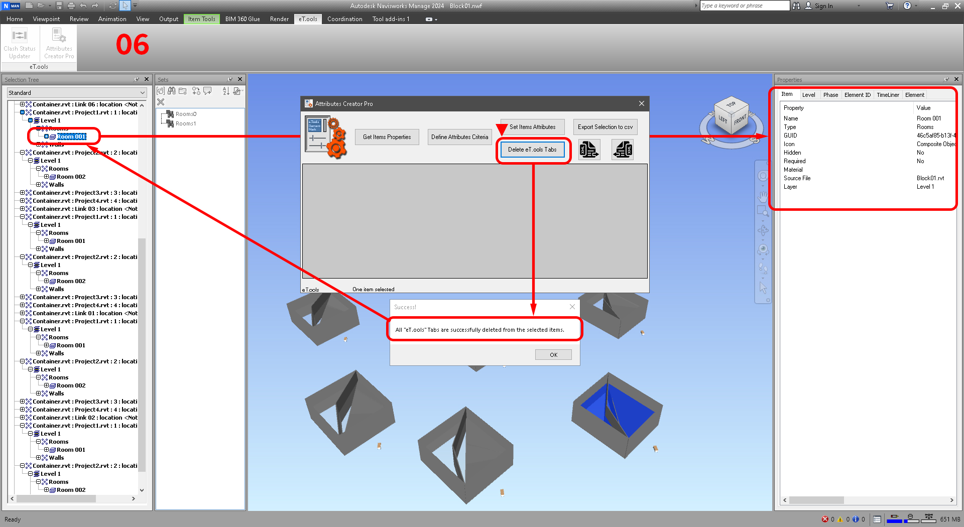Image resolution: width=964 pixels, height=527 pixels.
Task: Click the Print icon in quick access toolbar
Action: pyautogui.click(x=71, y=6)
